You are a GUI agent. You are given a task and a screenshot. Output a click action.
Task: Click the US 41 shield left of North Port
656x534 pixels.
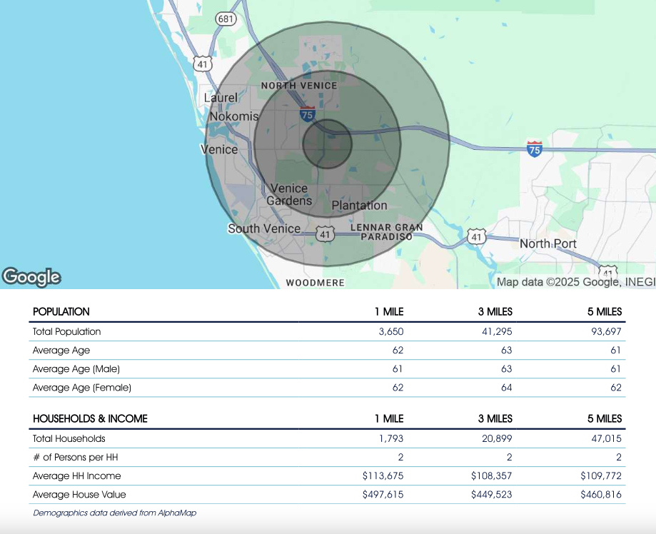click(x=477, y=236)
